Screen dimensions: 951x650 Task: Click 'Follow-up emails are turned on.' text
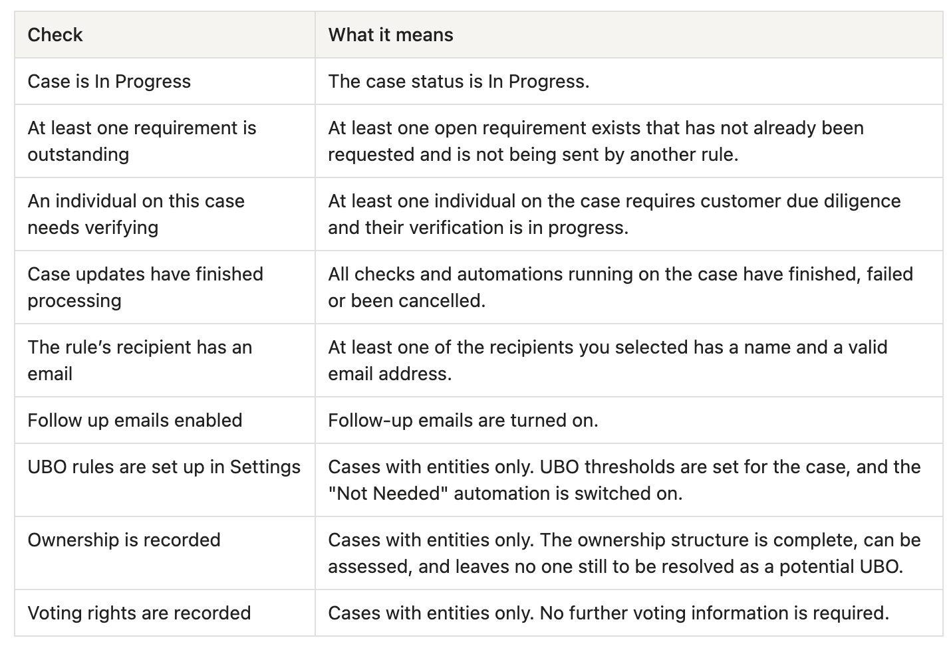point(463,420)
